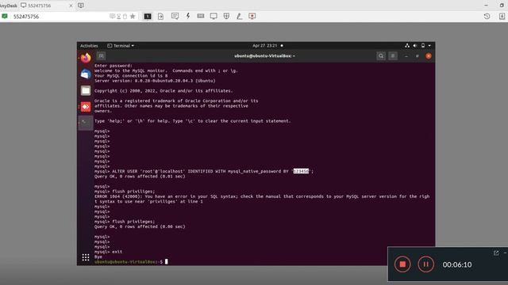Open the AnyDesk permissions shield icon
508x285 pixels.
click(x=226, y=16)
